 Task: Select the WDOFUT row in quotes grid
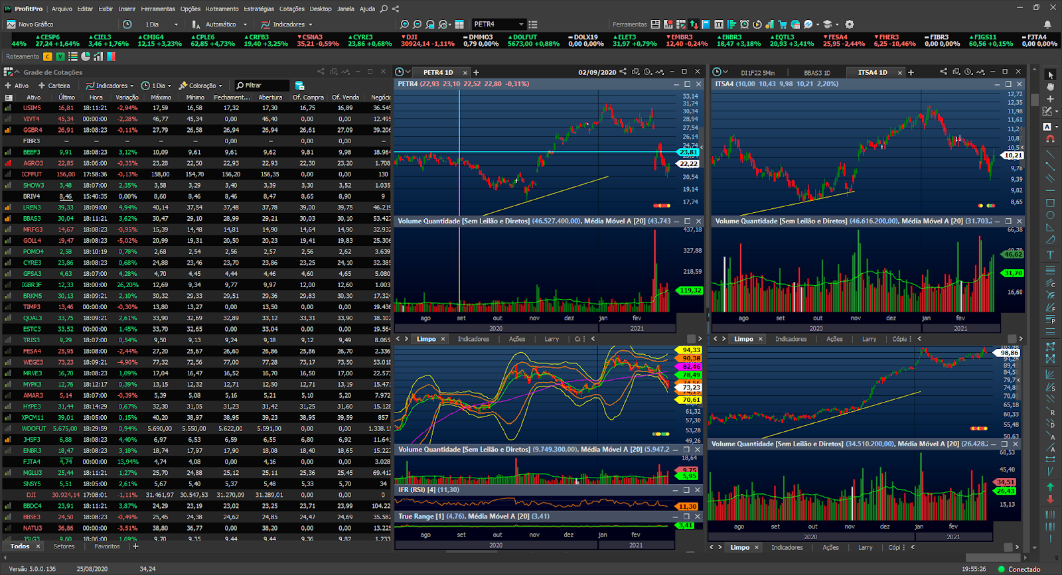coord(196,428)
